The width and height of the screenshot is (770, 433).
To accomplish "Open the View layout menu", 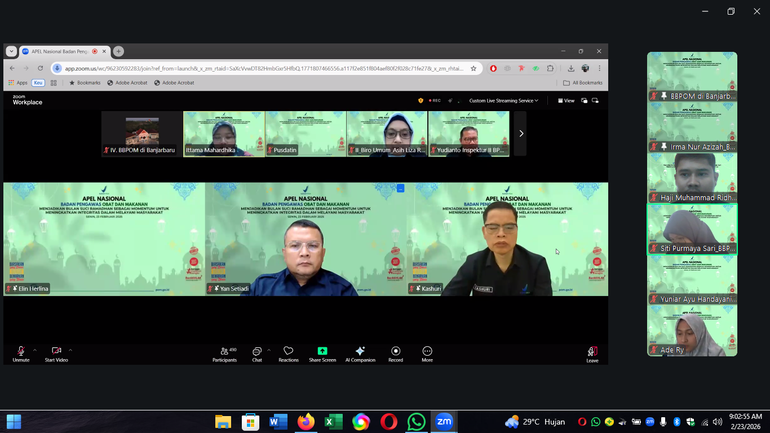I will (x=566, y=100).
